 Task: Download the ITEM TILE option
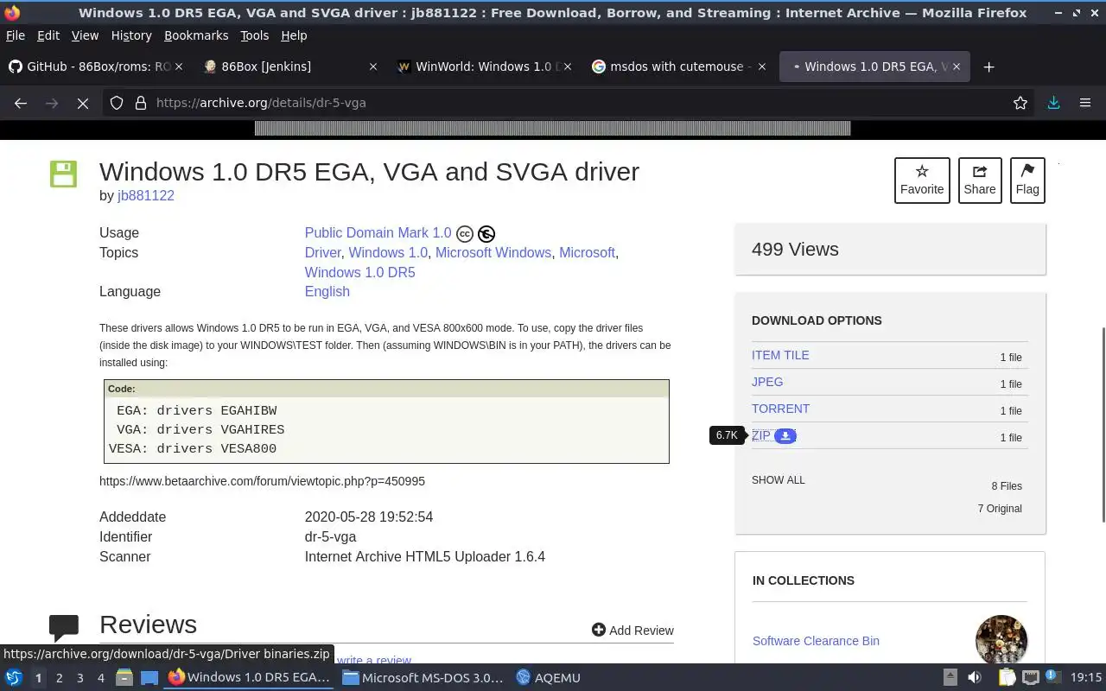(x=780, y=355)
